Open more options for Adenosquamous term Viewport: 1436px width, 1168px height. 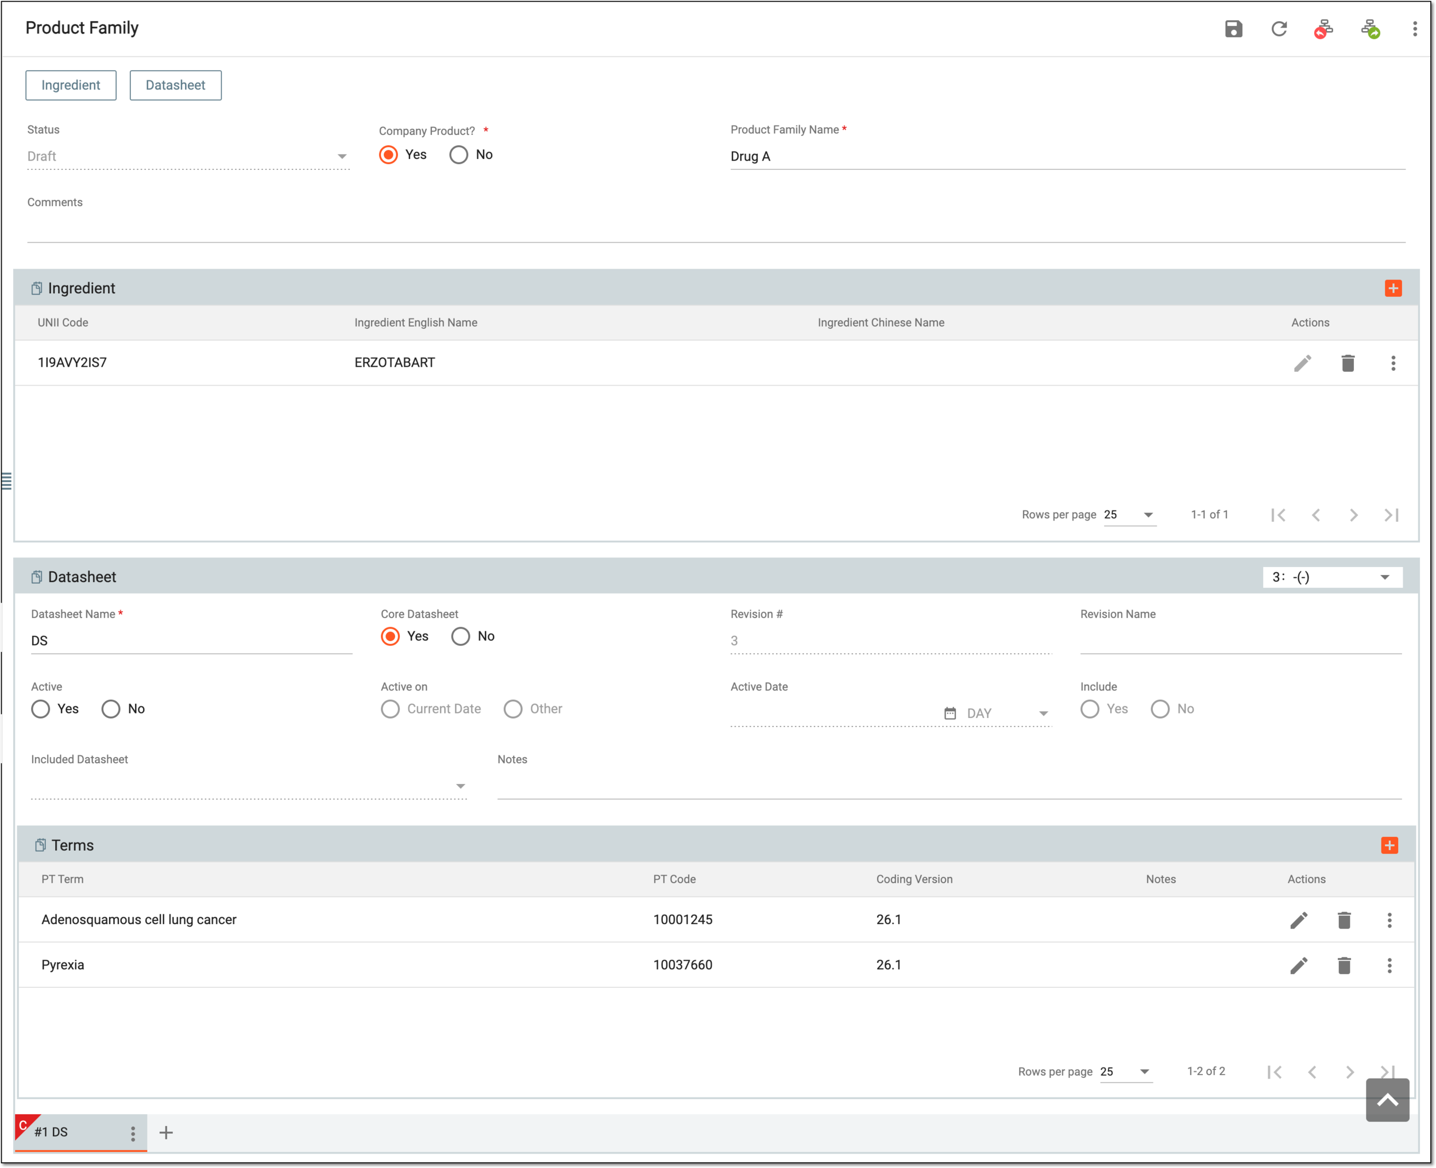click(x=1389, y=919)
